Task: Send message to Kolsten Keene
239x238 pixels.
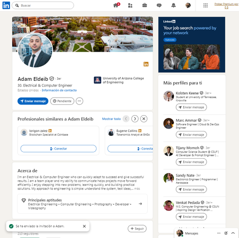Action: (191, 107)
